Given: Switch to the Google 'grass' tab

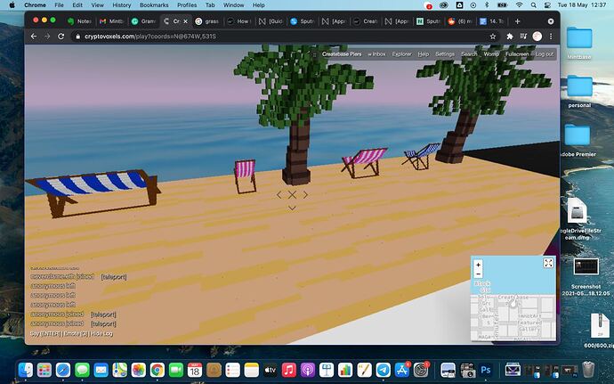Looking at the screenshot, I should [207, 21].
